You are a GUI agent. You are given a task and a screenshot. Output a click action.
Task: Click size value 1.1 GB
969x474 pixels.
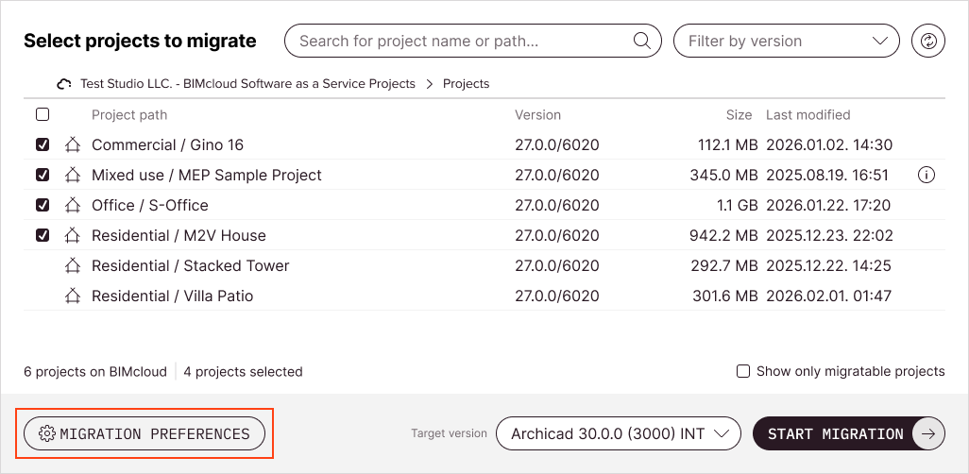(x=738, y=206)
